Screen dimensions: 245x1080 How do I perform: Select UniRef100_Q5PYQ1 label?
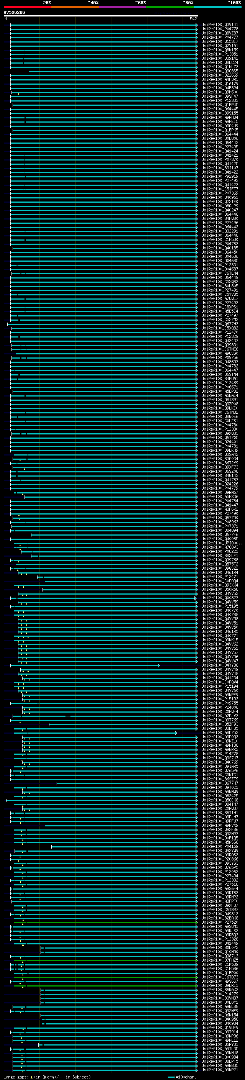219,1044
